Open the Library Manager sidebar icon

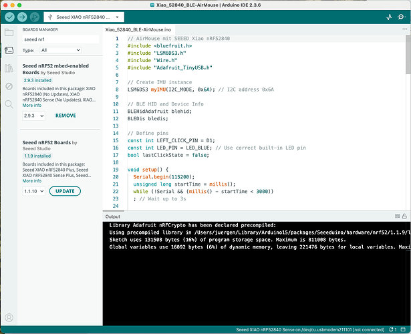9,68
